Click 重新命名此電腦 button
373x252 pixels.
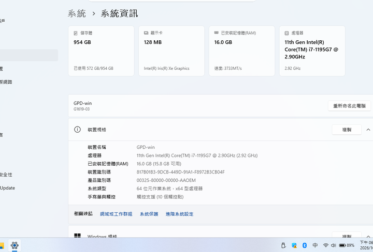349,106
